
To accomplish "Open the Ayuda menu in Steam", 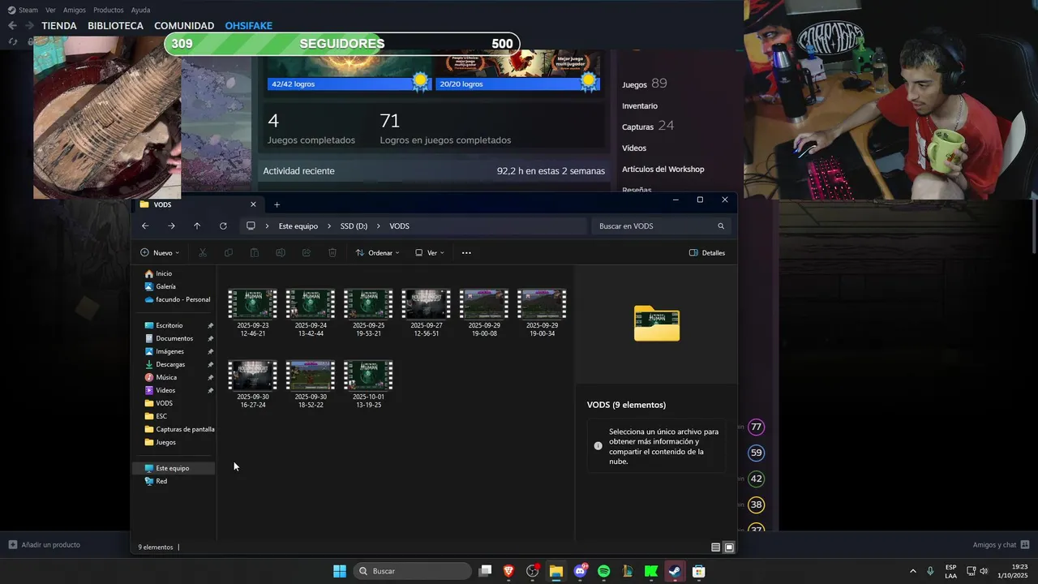I will pyautogui.click(x=140, y=10).
